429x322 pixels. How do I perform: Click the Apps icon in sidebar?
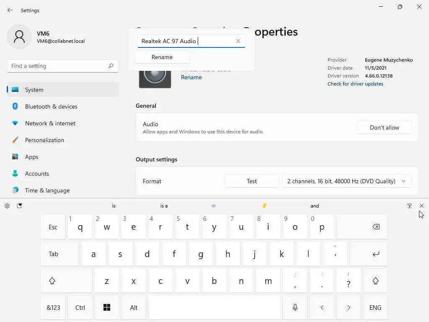click(15, 157)
